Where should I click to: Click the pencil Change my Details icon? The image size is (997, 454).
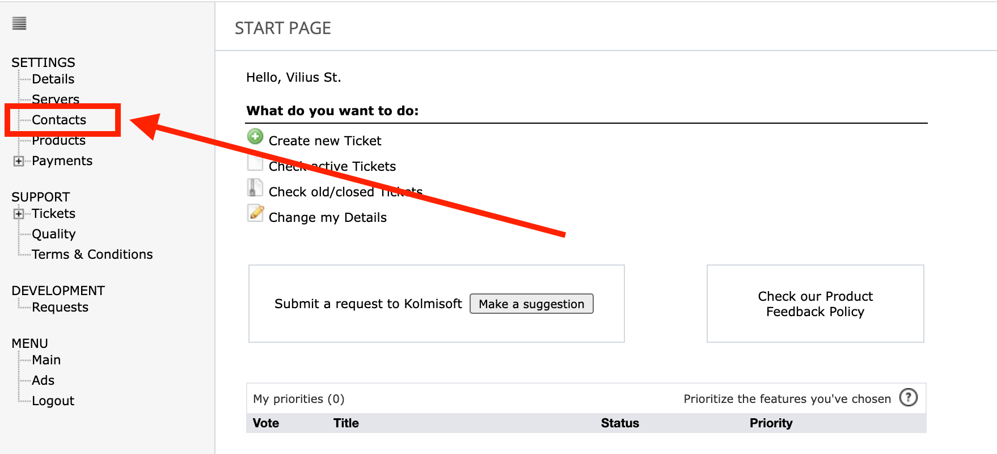(256, 213)
